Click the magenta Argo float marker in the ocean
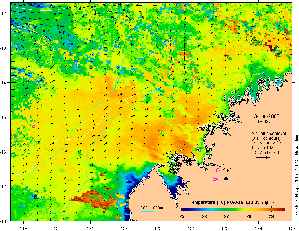Viewport: 299px width, 231px height. 34,126
